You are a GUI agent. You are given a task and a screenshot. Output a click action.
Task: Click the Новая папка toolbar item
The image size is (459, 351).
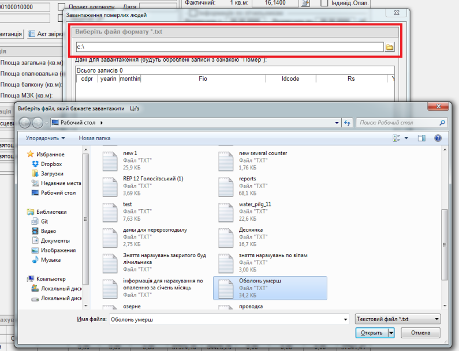94,138
